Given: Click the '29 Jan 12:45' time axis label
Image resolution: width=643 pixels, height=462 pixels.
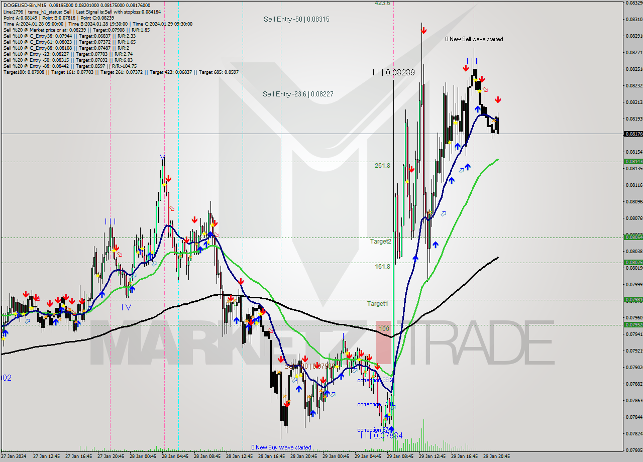Looking at the screenshot, I should coord(432,456).
